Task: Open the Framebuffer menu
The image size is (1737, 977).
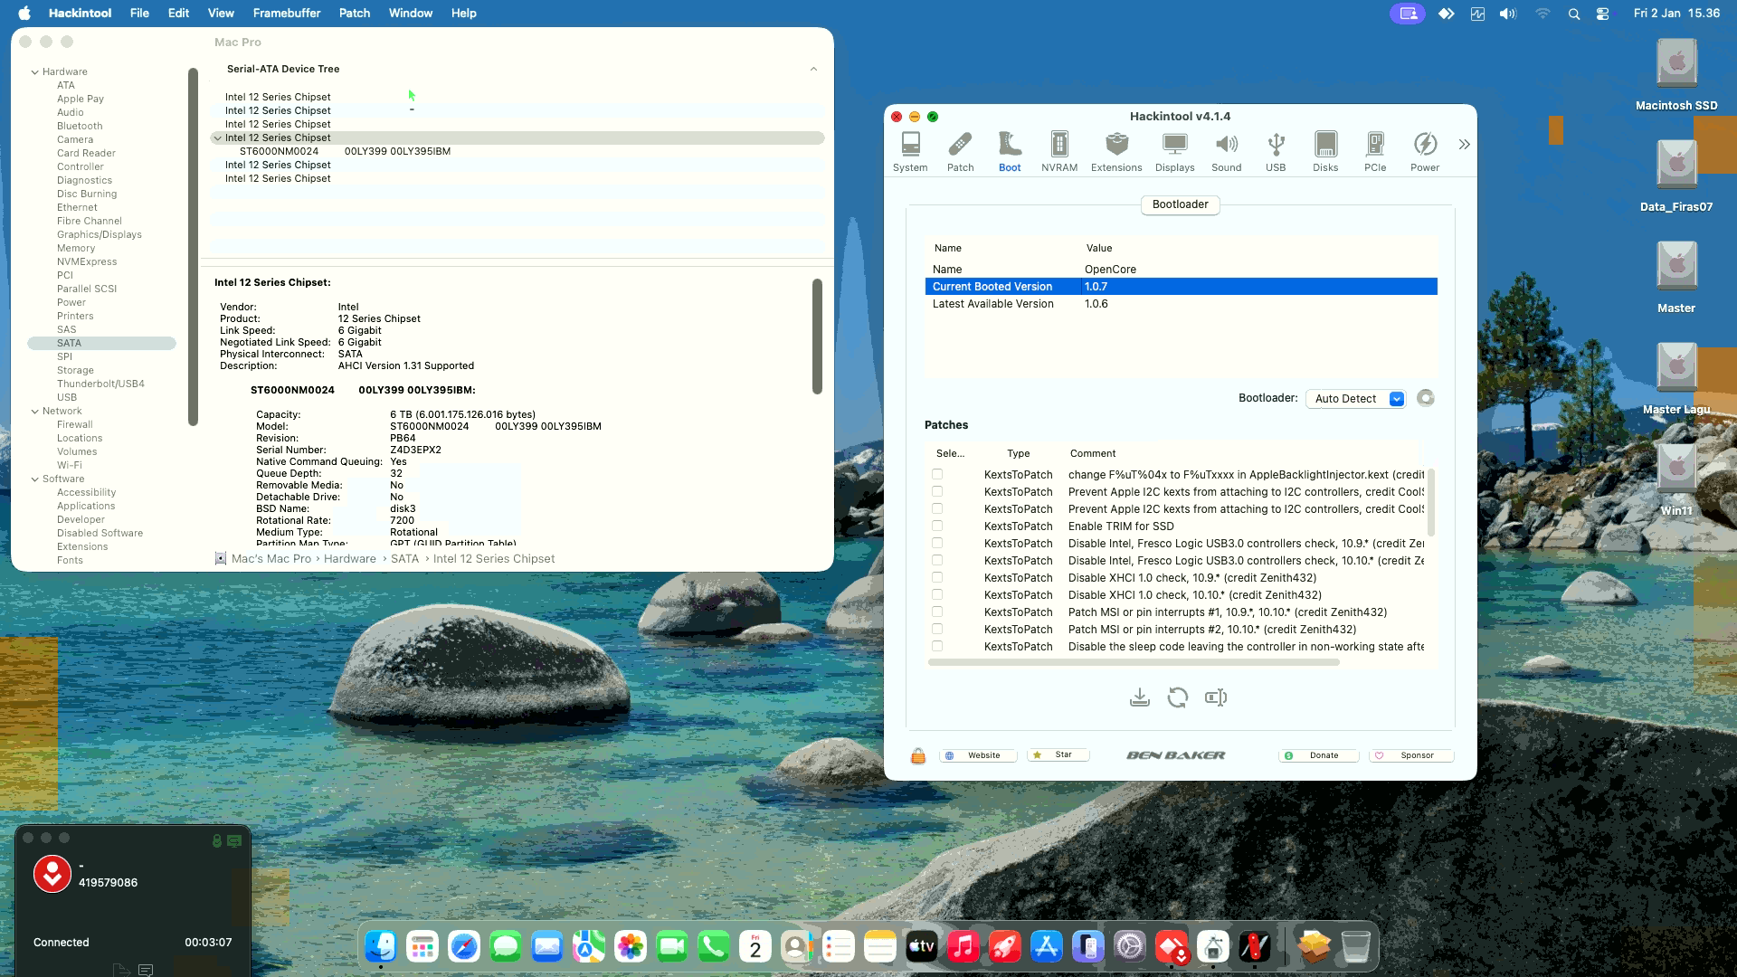Action: pos(287,14)
